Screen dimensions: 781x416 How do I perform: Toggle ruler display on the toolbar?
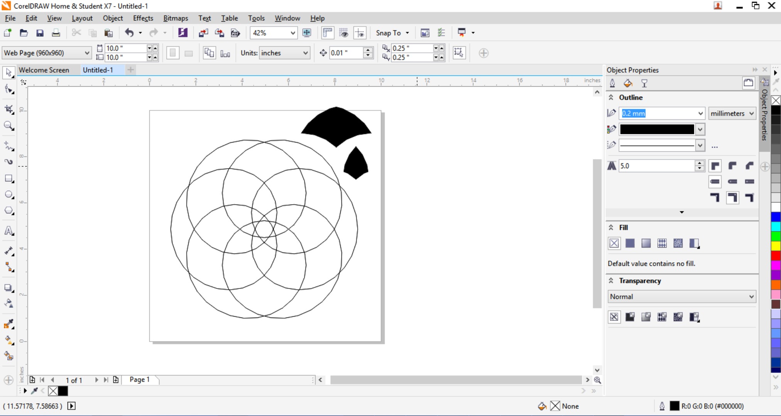(x=327, y=33)
